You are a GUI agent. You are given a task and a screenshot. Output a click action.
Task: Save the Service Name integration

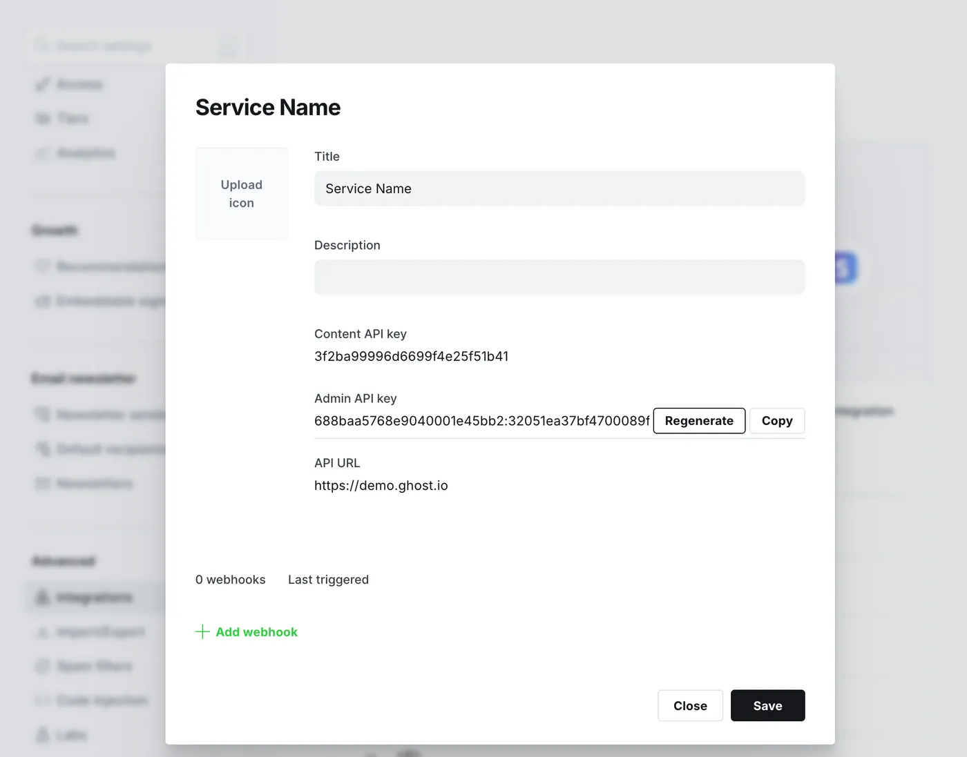click(767, 705)
